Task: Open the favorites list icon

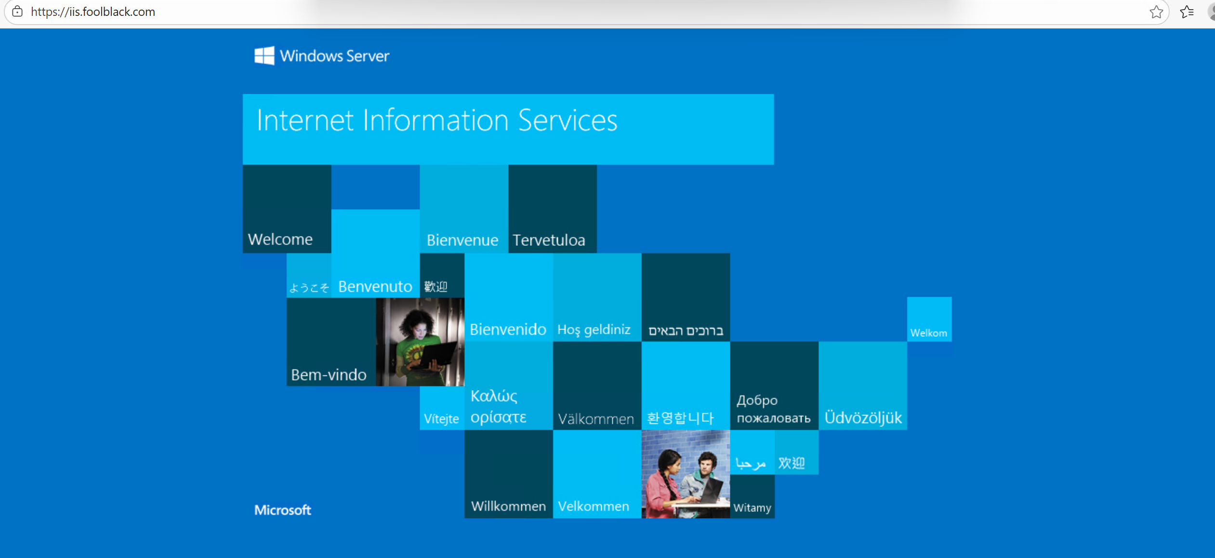Action: pos(1187,12)
